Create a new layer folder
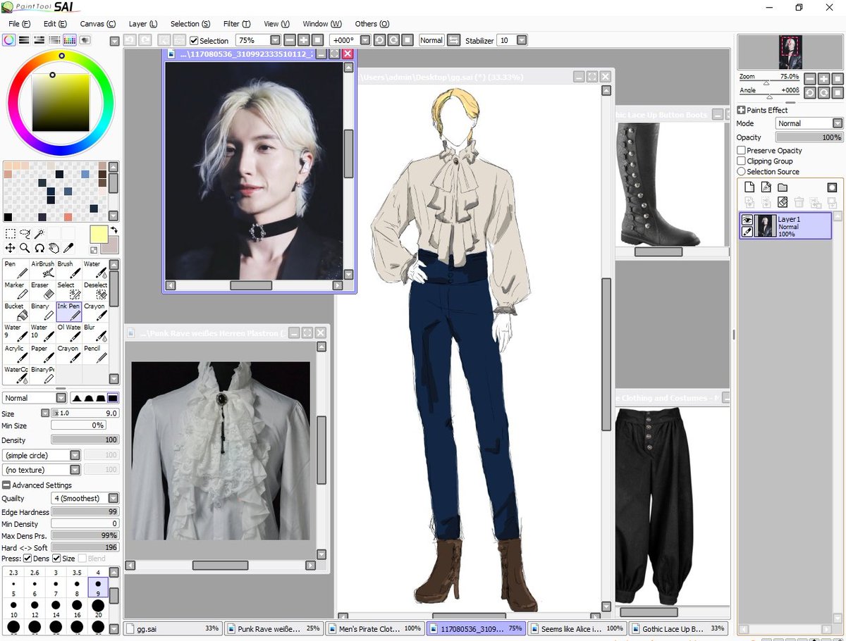Image resolution: width=846 pixels, height=641 pixels. tap(783, 187)
